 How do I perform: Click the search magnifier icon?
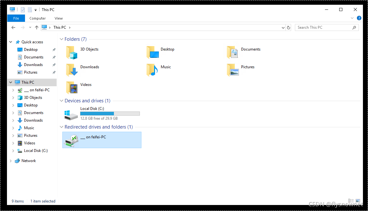(354, 27)
